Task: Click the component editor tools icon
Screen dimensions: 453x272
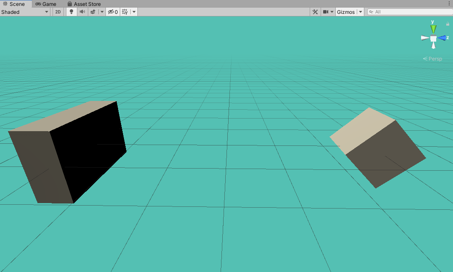Action: (x=315, y=12)
